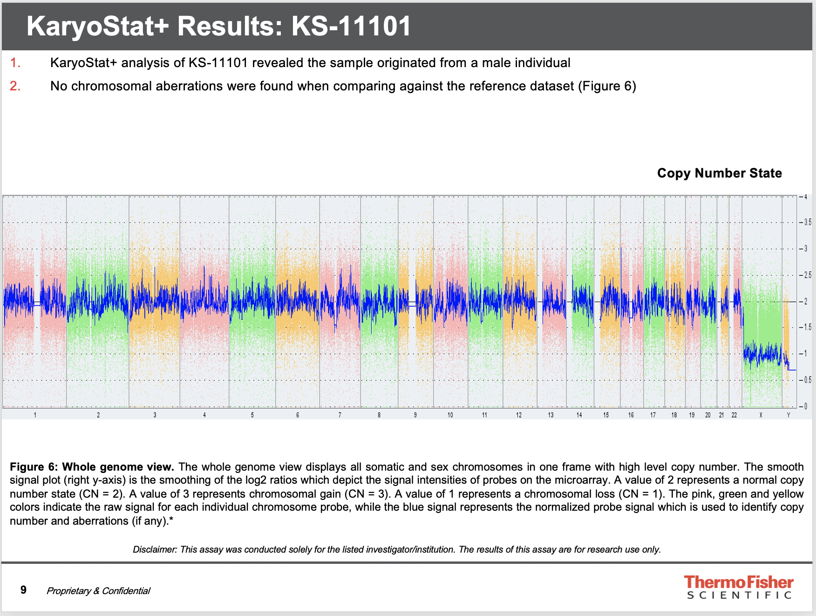Click the whole genome view chart

point(399,301)
